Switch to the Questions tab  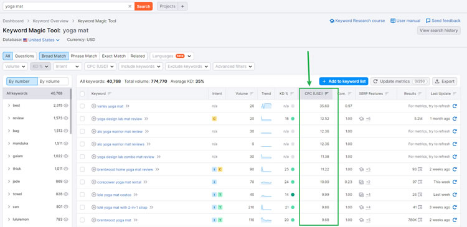tap(24, 56)
